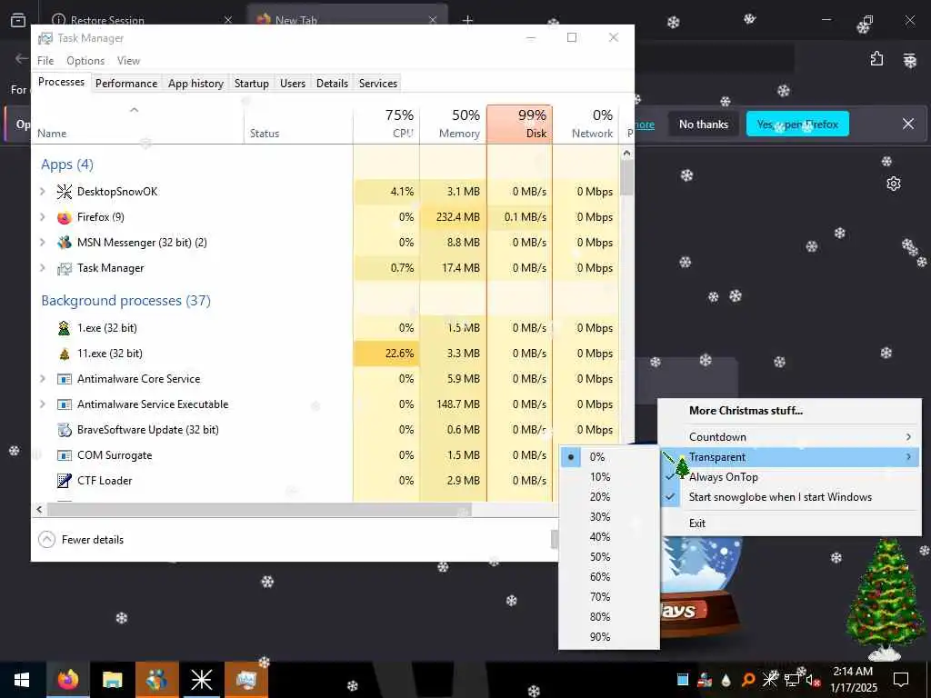Click the muted volume tray icon
The width and height of the screenshot is (931, 698).
coord(812,680)
